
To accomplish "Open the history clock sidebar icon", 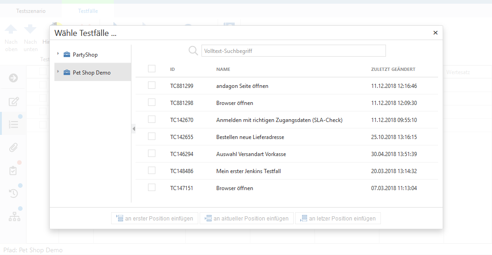I will pos(14,193).
